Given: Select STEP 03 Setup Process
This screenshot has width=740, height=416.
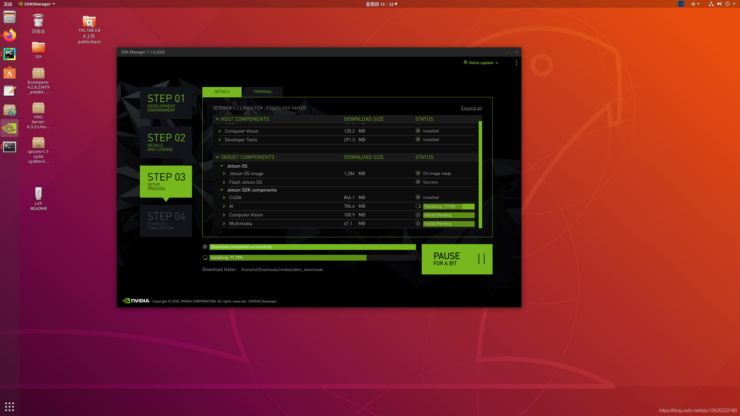Looking at the screenshot, I should 166,181.
